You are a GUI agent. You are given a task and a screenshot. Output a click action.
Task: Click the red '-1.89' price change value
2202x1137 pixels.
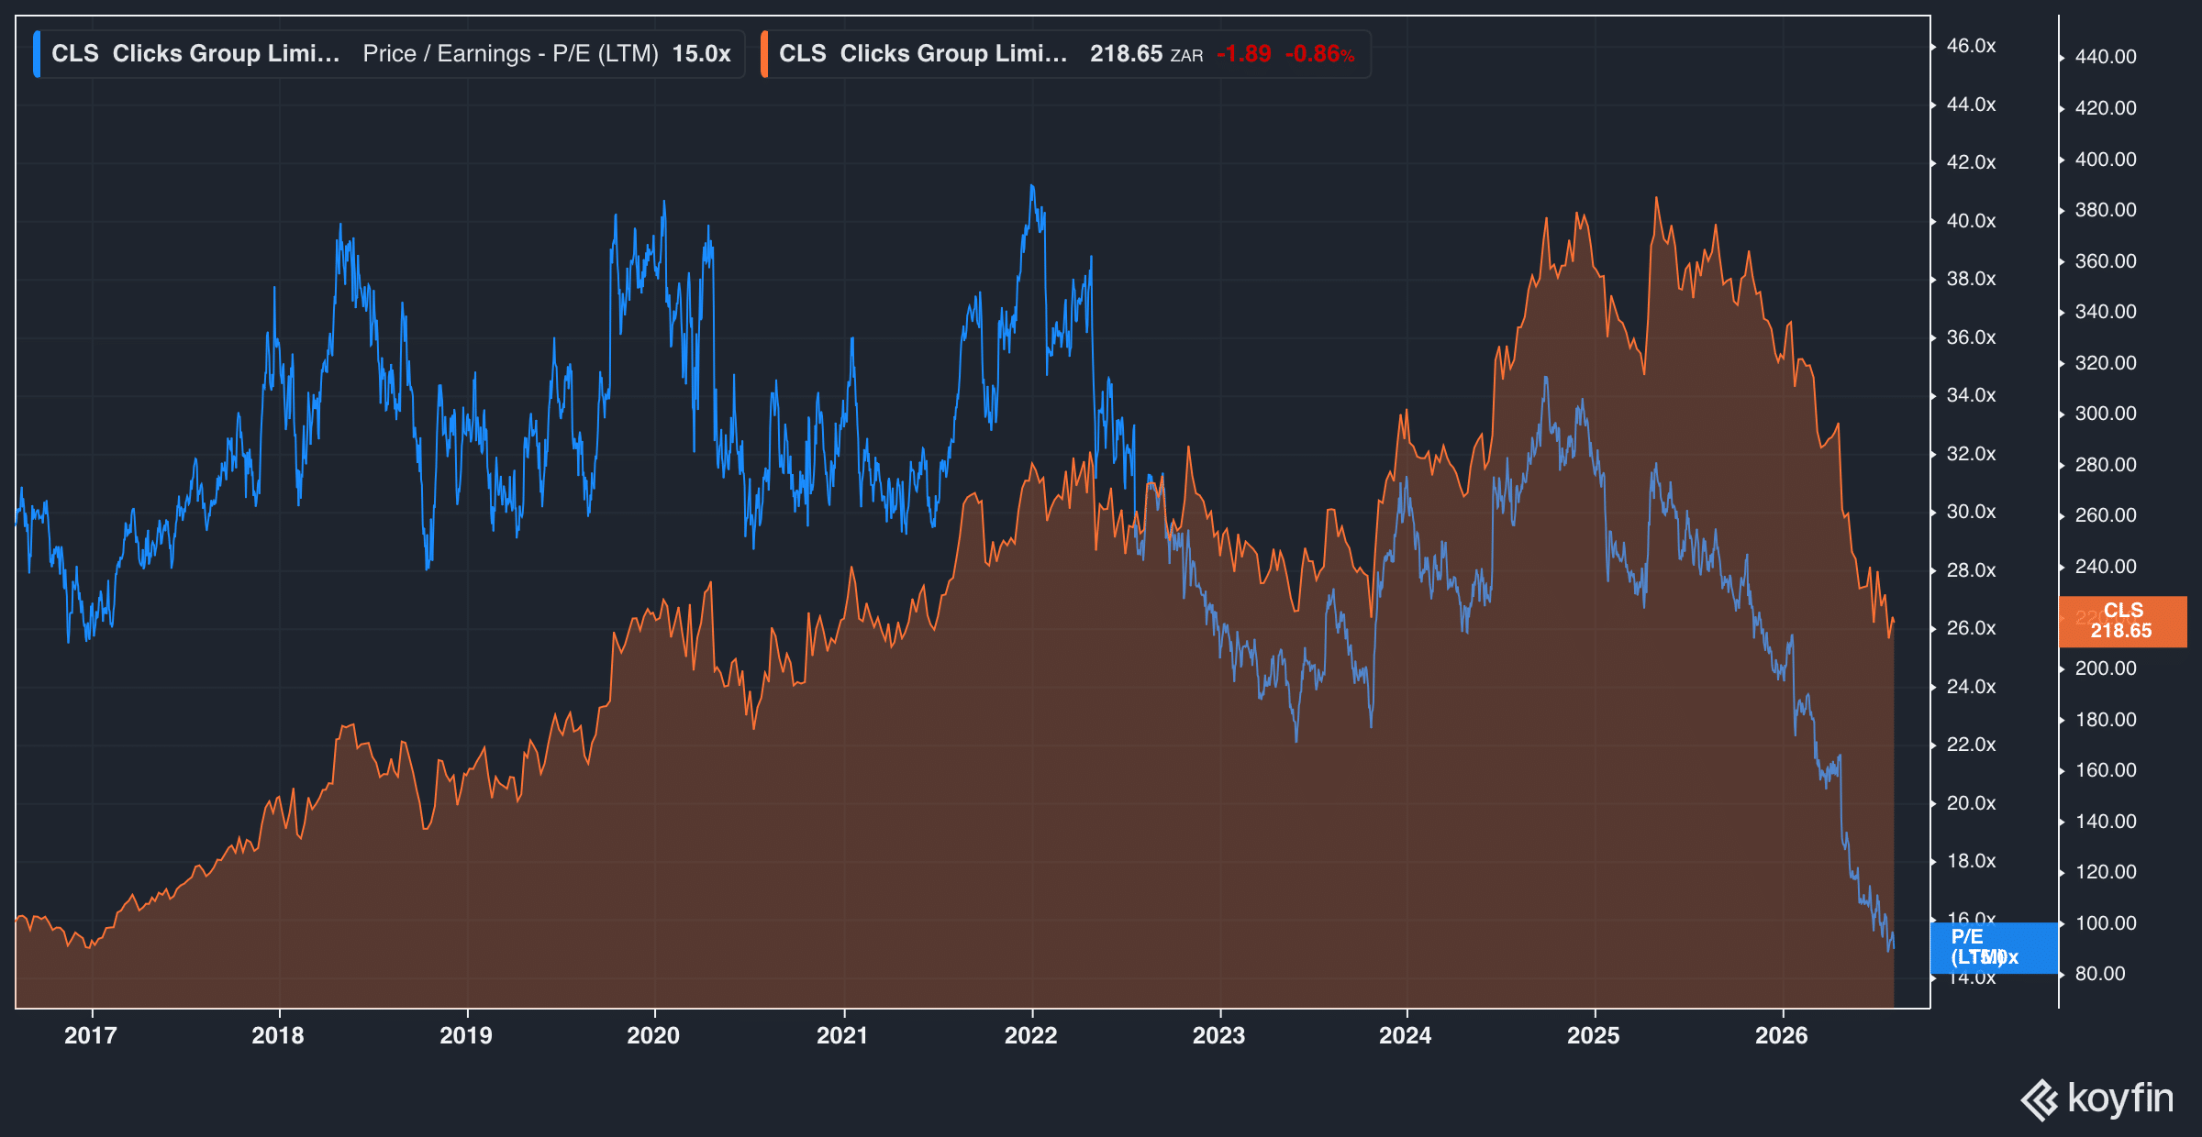[1244, 54]
